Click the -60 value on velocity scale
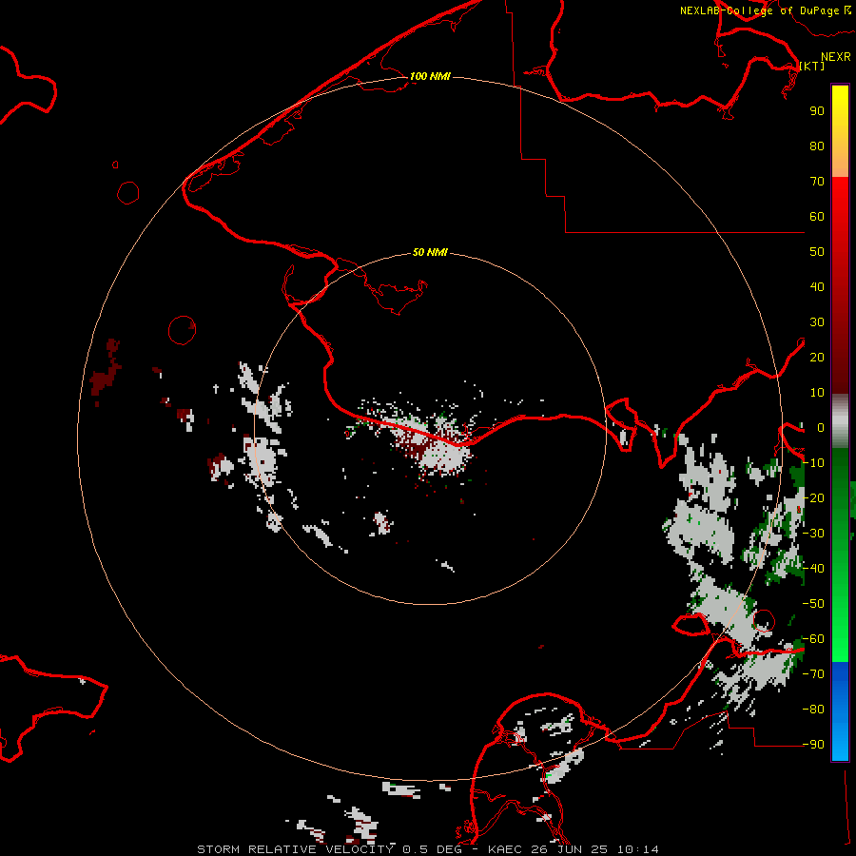The height and width of the screenshot is (856, 856). pos(813,639)
